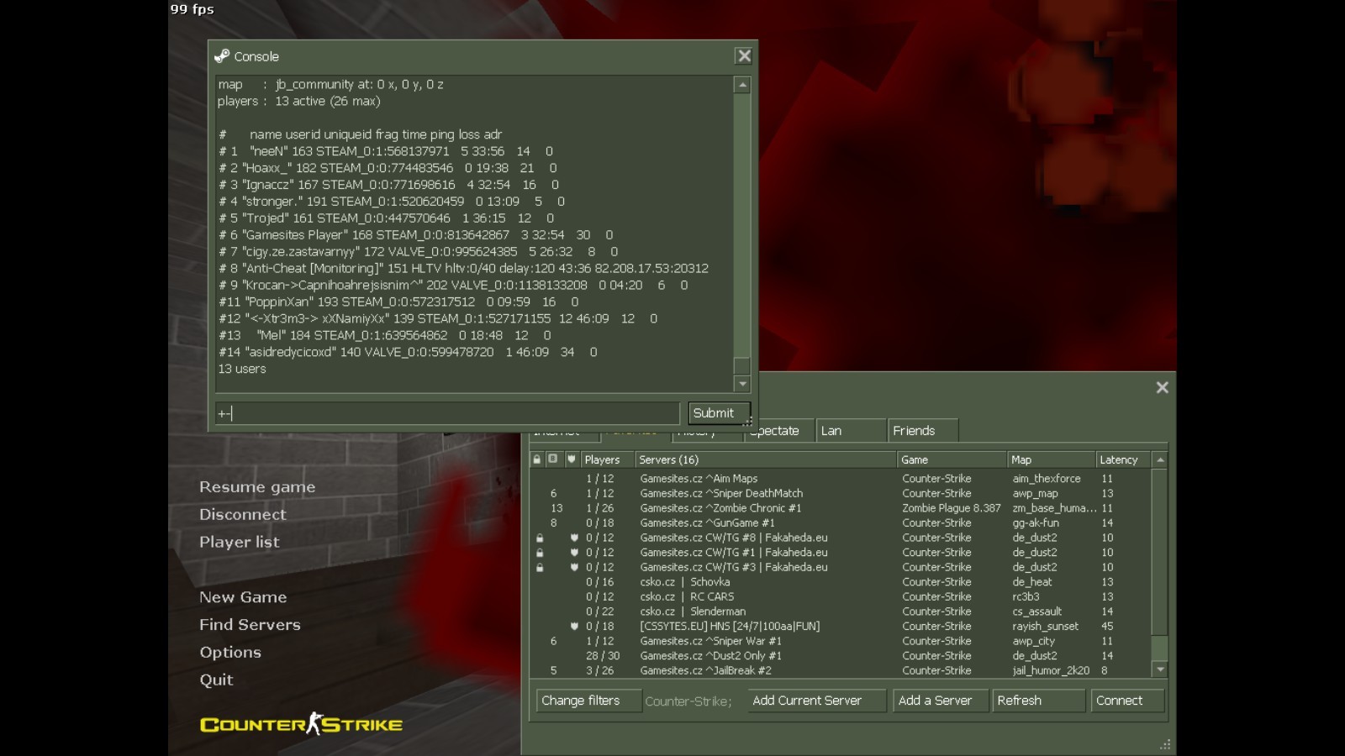Sort servers by password lock column icon

[x=537, y=459]
